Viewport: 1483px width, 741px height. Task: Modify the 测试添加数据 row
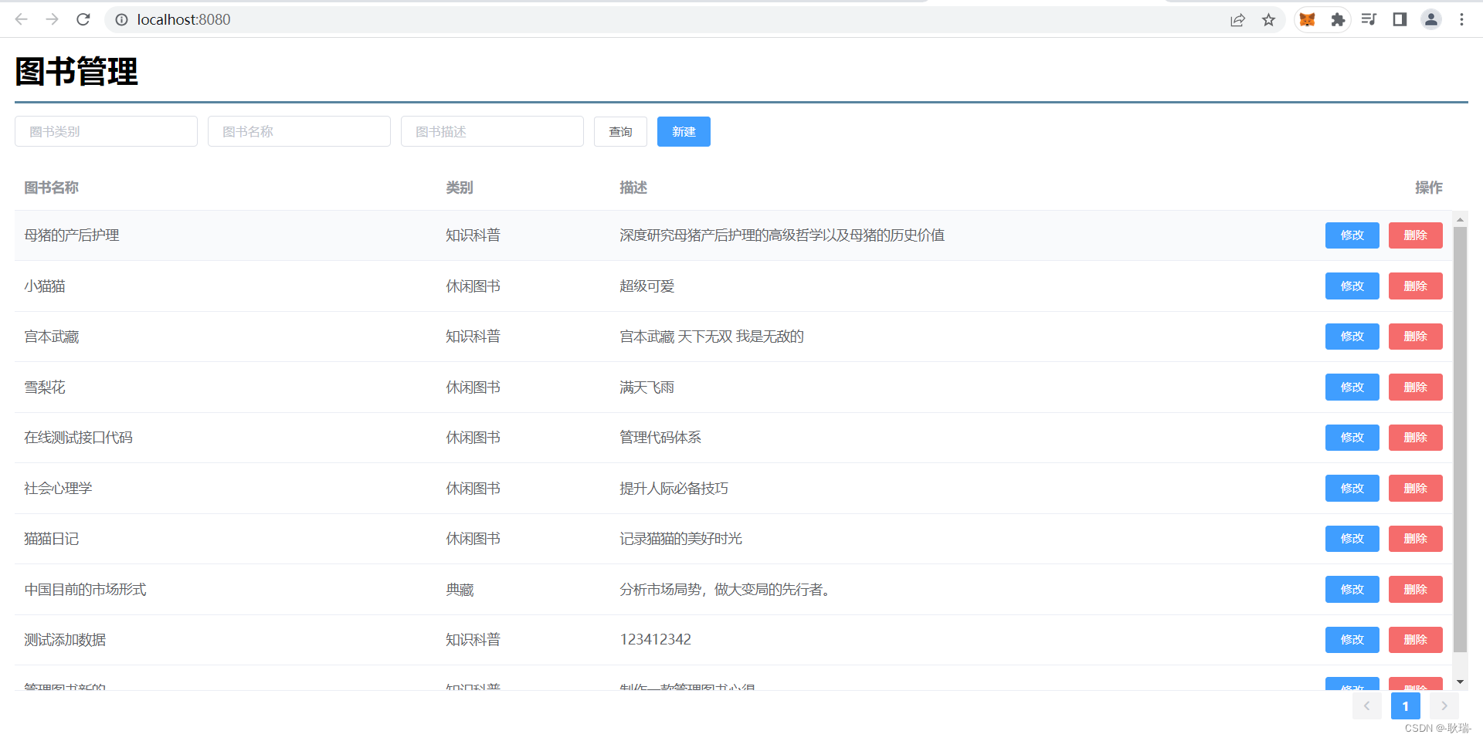pos(1352,640)
